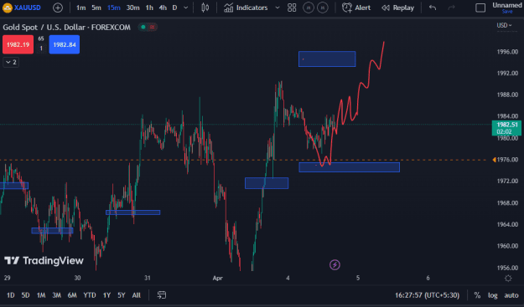This screenshot has height=307, width=524.
Task: Click the 1976.00 dashed line price label
Action: (x=507, y=160)
